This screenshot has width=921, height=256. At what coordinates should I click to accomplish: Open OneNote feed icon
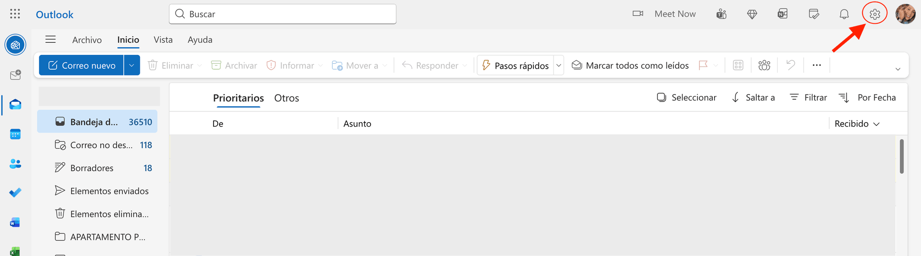coord(782,14)
